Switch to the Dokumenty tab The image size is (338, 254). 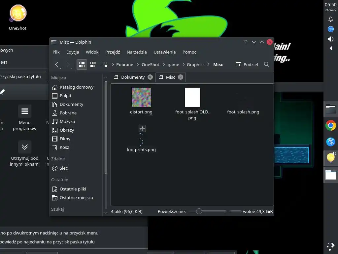point(133,77)
